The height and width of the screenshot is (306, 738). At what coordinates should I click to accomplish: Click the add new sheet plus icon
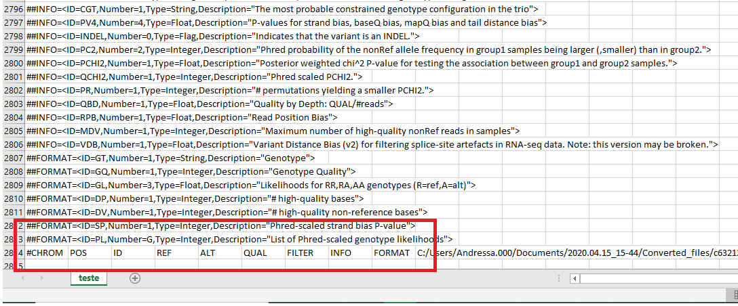(x=135, y=278)
